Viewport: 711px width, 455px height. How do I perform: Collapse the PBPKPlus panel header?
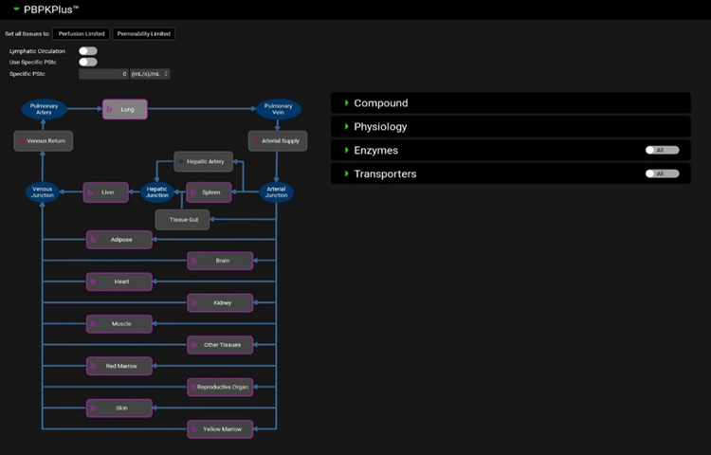(16, 9)
